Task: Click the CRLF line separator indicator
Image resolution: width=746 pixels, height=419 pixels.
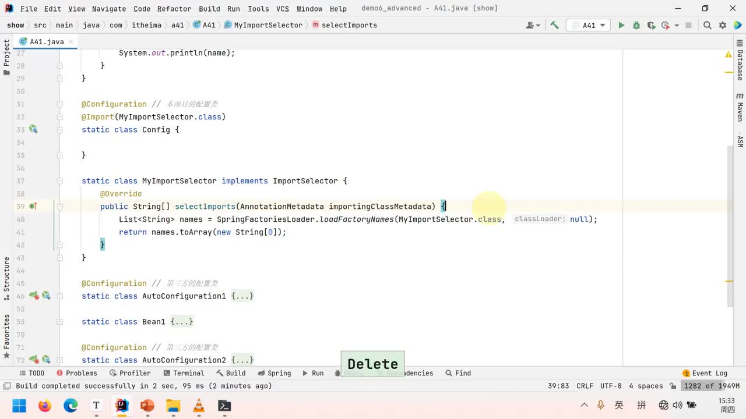Action: pos(585,386)
